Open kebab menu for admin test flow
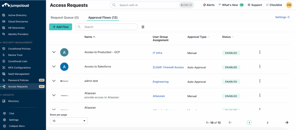This screenshot has height=130, width=296. 260,81
